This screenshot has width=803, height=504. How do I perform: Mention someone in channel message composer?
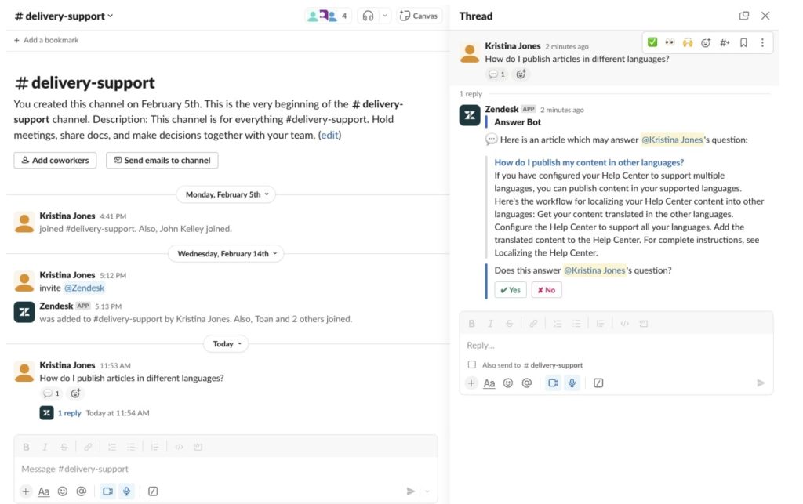click(x=82, y=491)
